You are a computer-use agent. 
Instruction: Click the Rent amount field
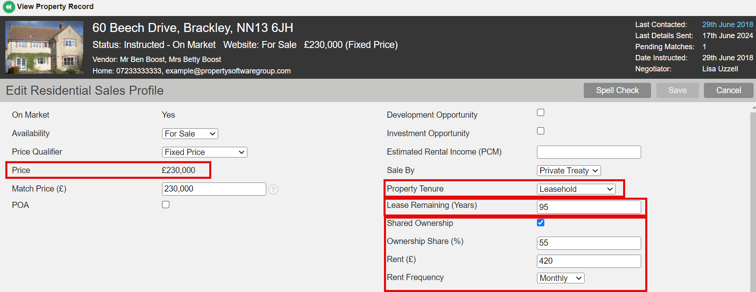pos(589,261)
